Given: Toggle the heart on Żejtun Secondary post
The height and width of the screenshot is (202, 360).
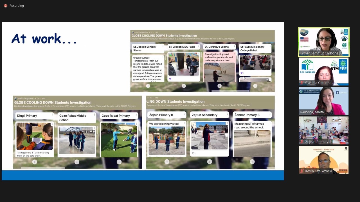Looking at the screenshot, I should point(193,153).
